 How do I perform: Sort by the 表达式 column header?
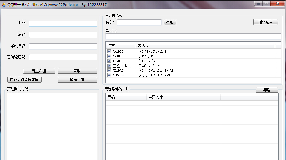click(x=205, y=46)
